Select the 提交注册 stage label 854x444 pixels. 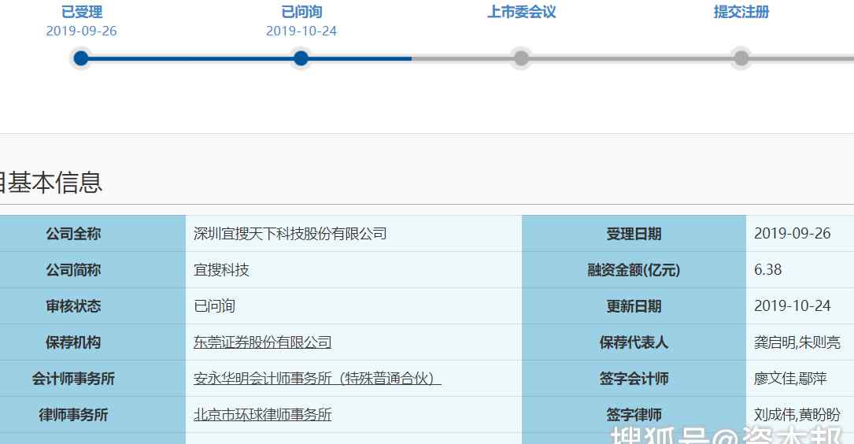741,12
